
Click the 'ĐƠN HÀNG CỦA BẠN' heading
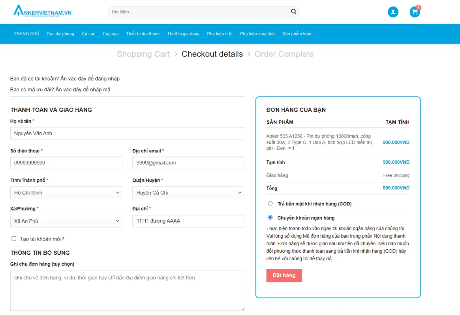(296, 110)
